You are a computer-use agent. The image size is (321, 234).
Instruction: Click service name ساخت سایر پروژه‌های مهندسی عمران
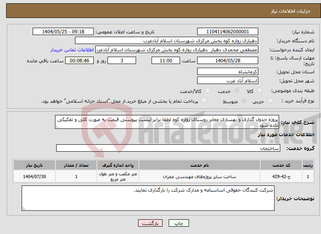pos(199,177)
